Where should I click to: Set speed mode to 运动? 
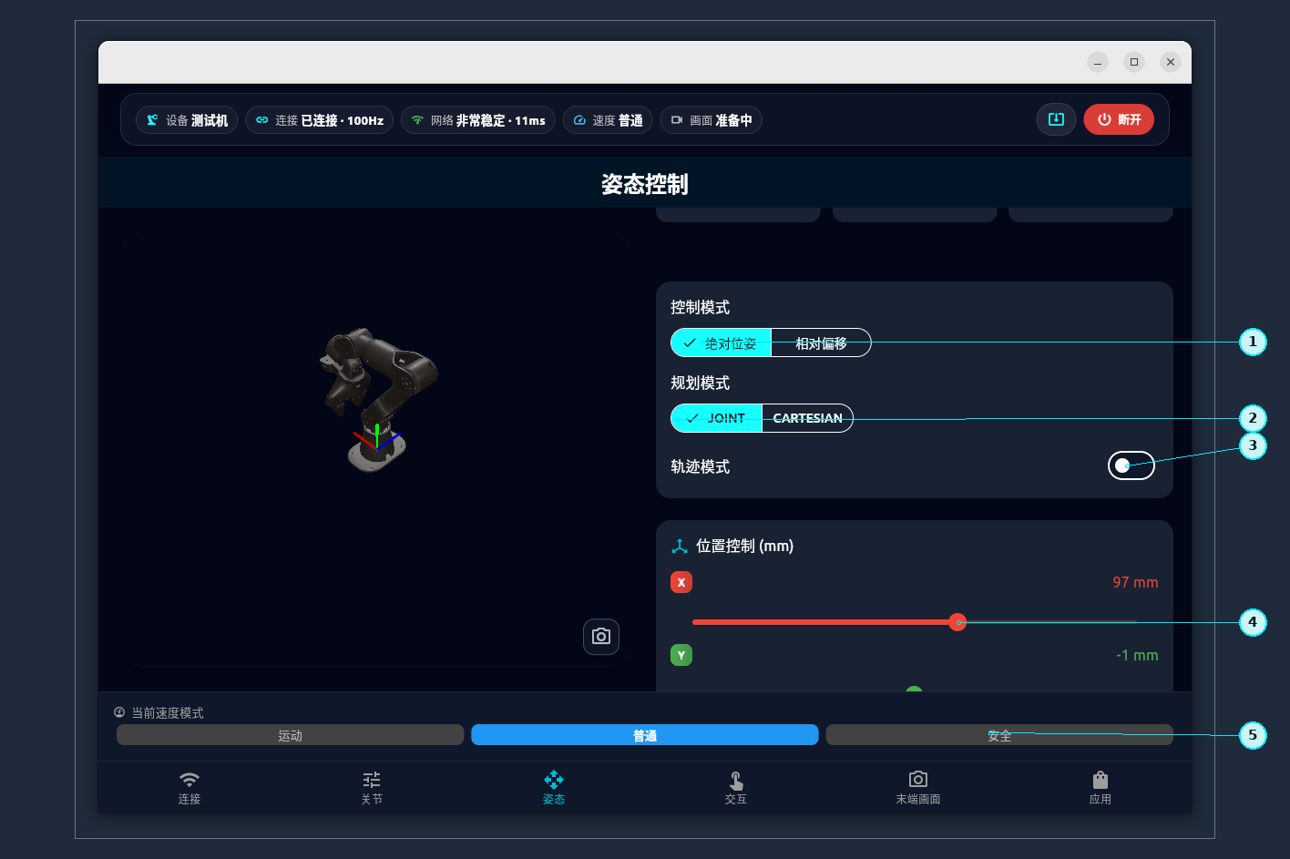pos(291,735)
